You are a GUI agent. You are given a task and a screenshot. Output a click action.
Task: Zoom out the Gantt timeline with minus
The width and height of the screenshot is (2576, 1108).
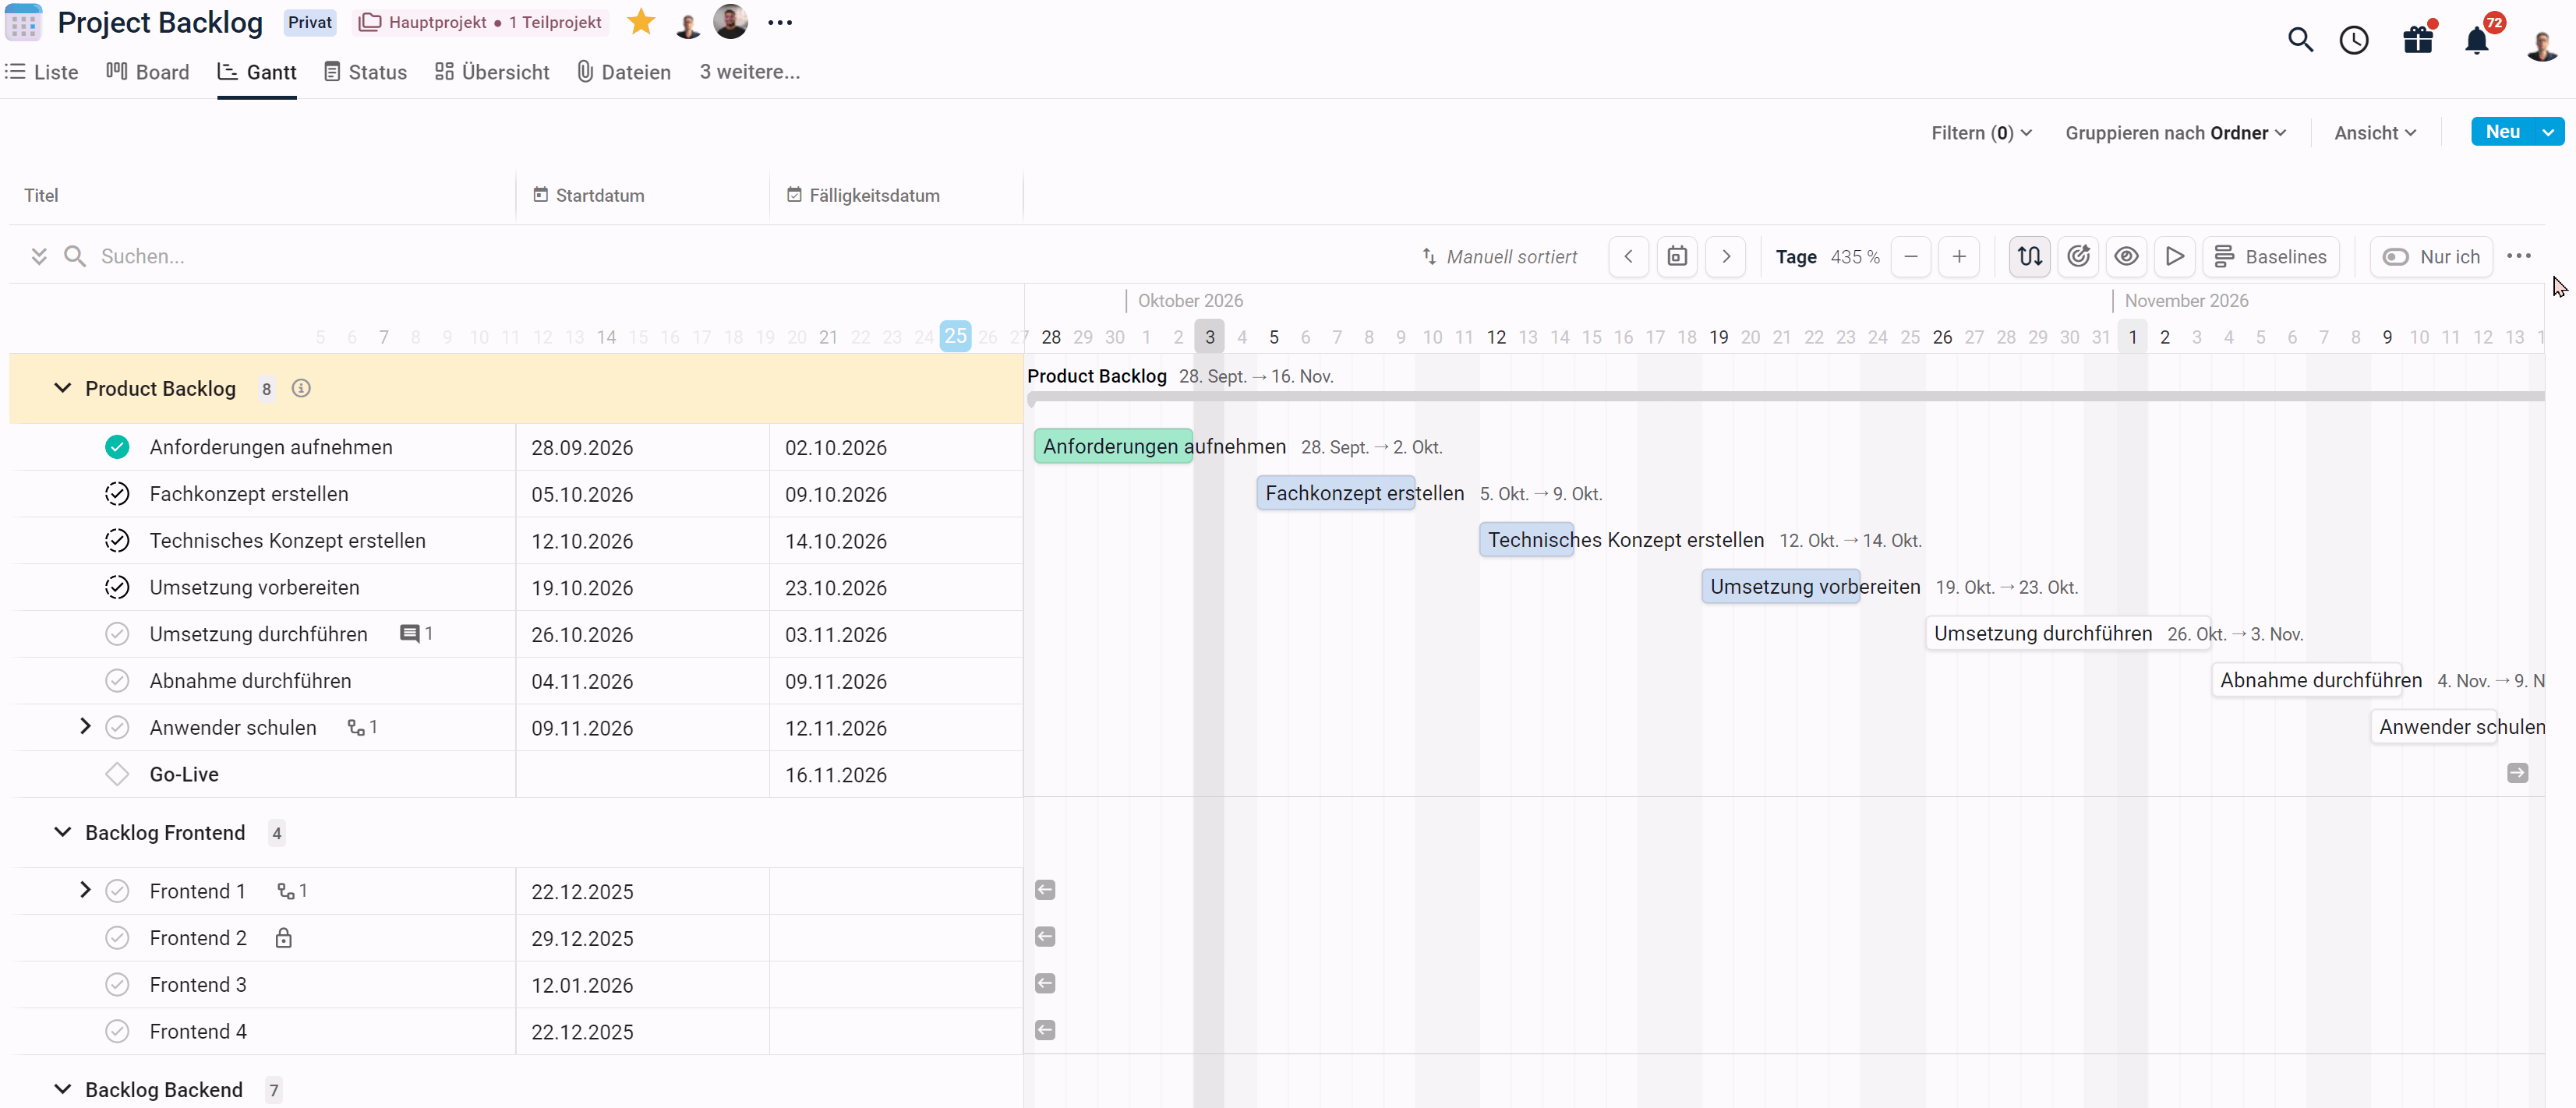[x=1911, y=257]
